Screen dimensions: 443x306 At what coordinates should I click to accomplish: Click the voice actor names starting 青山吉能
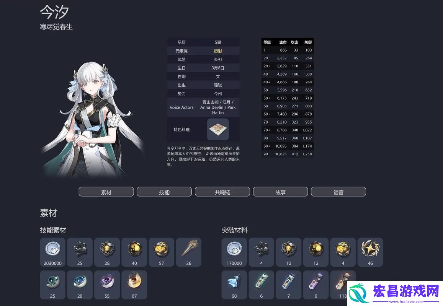[x=218, y=107]
